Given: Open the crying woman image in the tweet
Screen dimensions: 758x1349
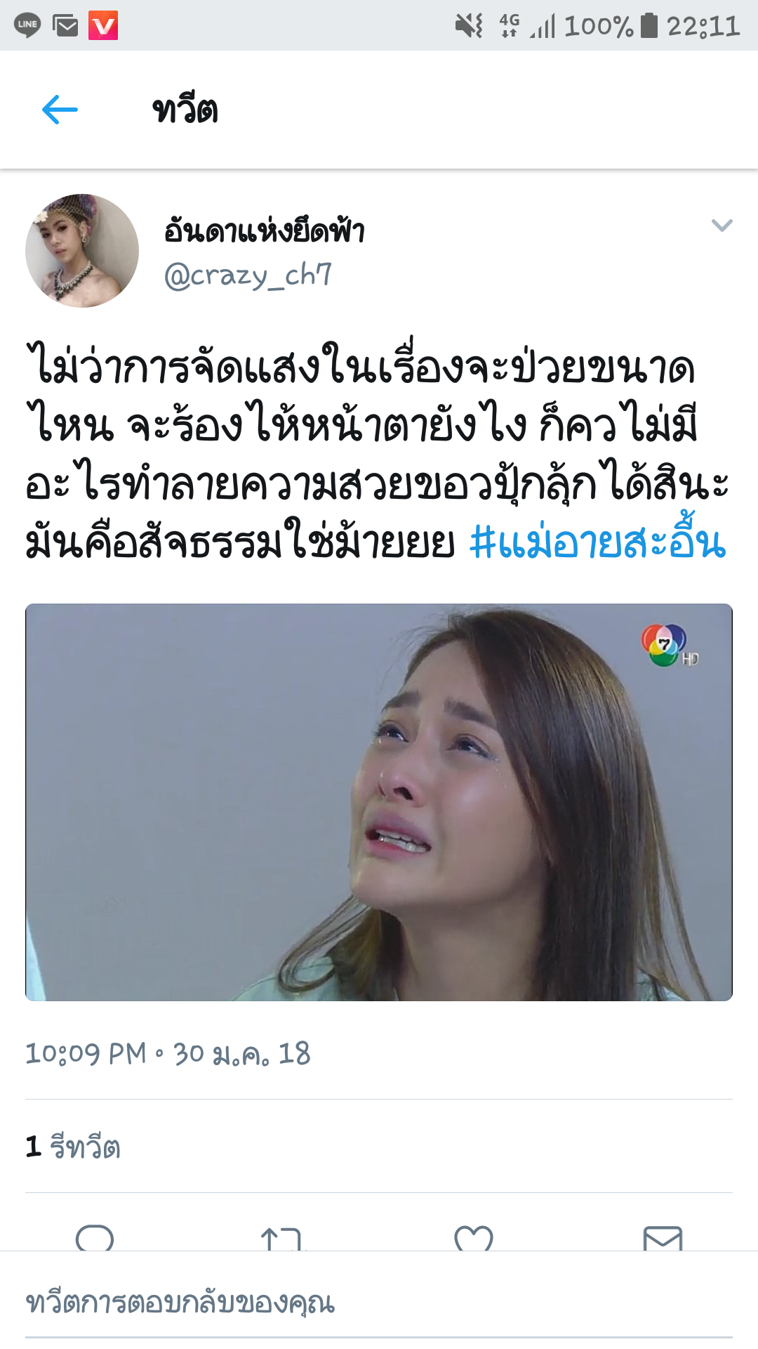Looking at the screenshot, I should pyautogui.click(x=379, y=802).
